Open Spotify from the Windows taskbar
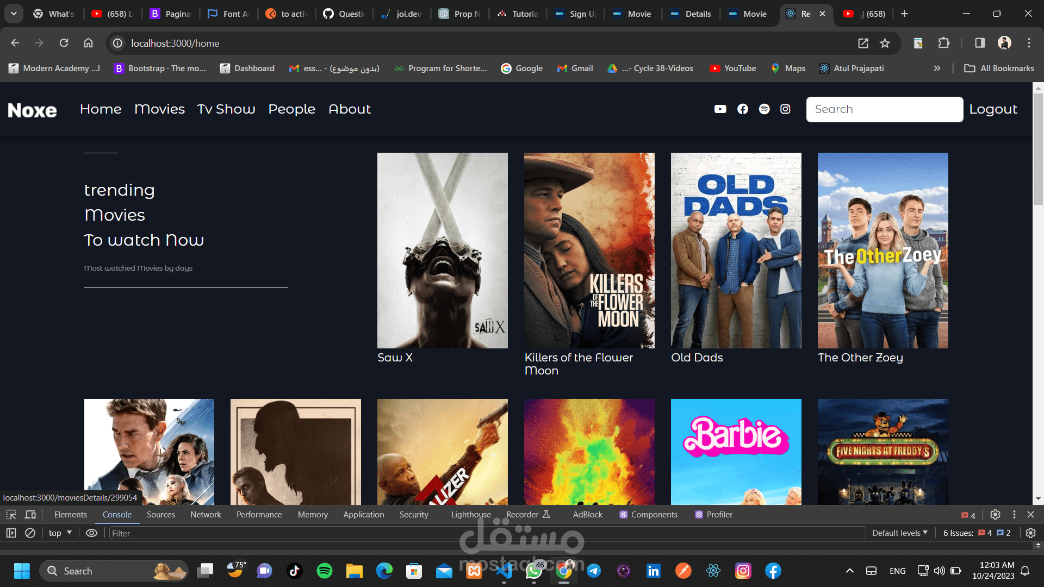 pos(324,571)
